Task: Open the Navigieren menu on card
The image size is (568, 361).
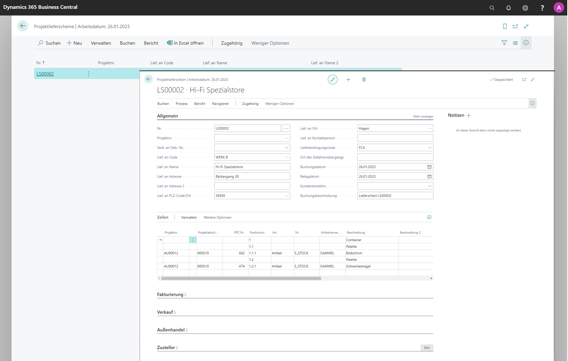Action: point(220,104)
